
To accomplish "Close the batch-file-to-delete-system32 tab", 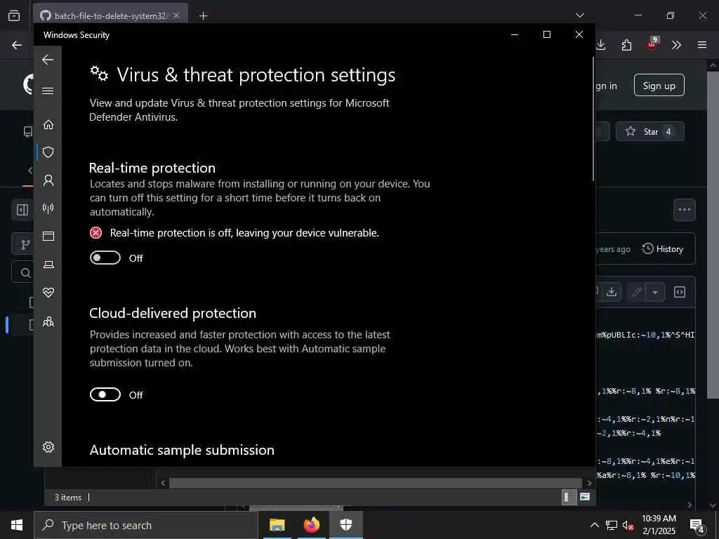I will point(176,15).
